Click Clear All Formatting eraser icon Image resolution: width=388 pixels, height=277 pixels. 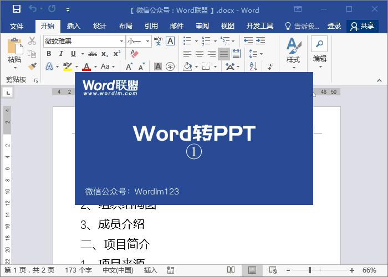(134, 53)
